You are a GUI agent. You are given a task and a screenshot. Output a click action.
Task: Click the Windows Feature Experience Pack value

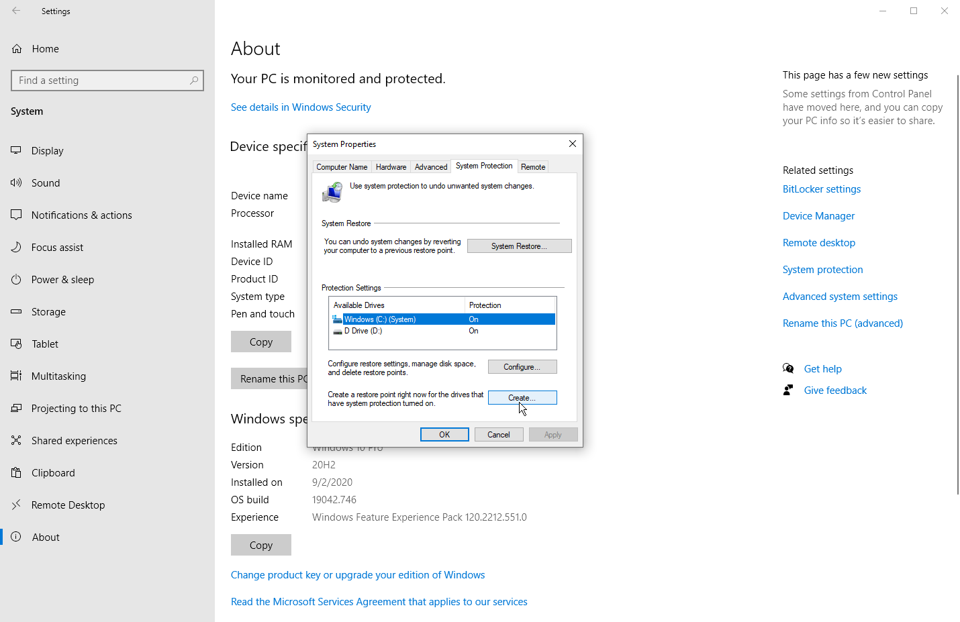point(420,517)
